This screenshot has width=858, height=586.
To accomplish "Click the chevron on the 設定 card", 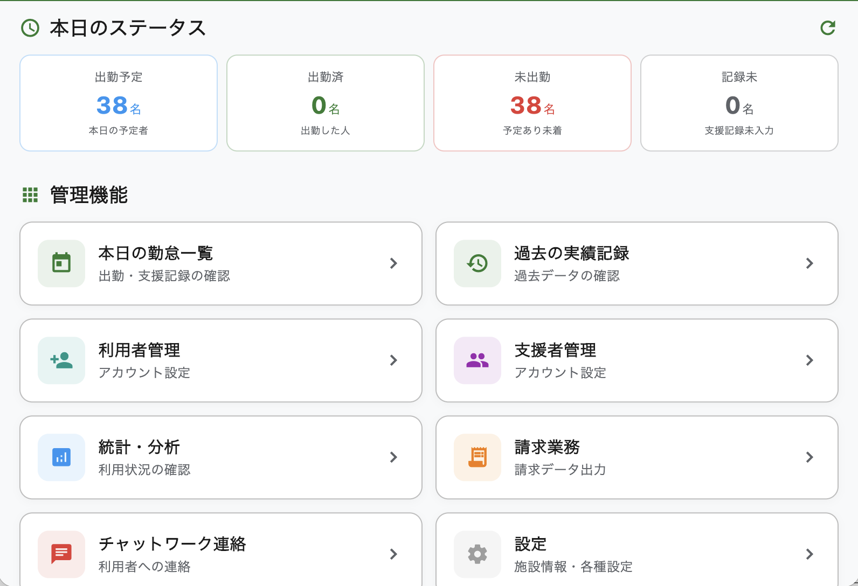I will click(809, 554).
